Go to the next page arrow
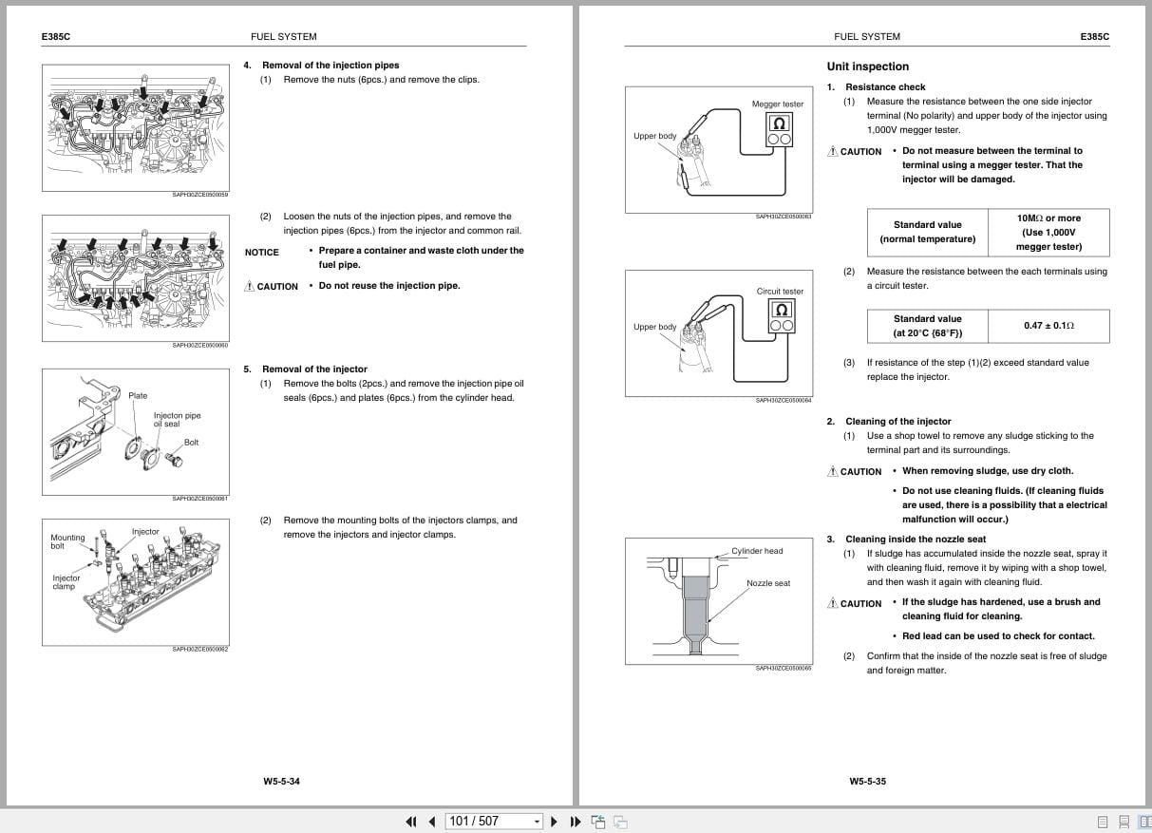 point(555,822)
